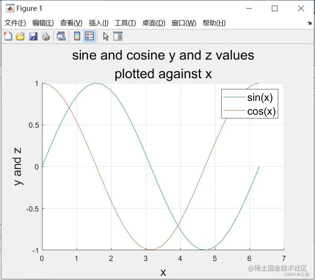Image resolution: width=315 pixels, height=280 pixels.
Task: Minimize the Figure 1 window
Action: click(x=249, y=9)
